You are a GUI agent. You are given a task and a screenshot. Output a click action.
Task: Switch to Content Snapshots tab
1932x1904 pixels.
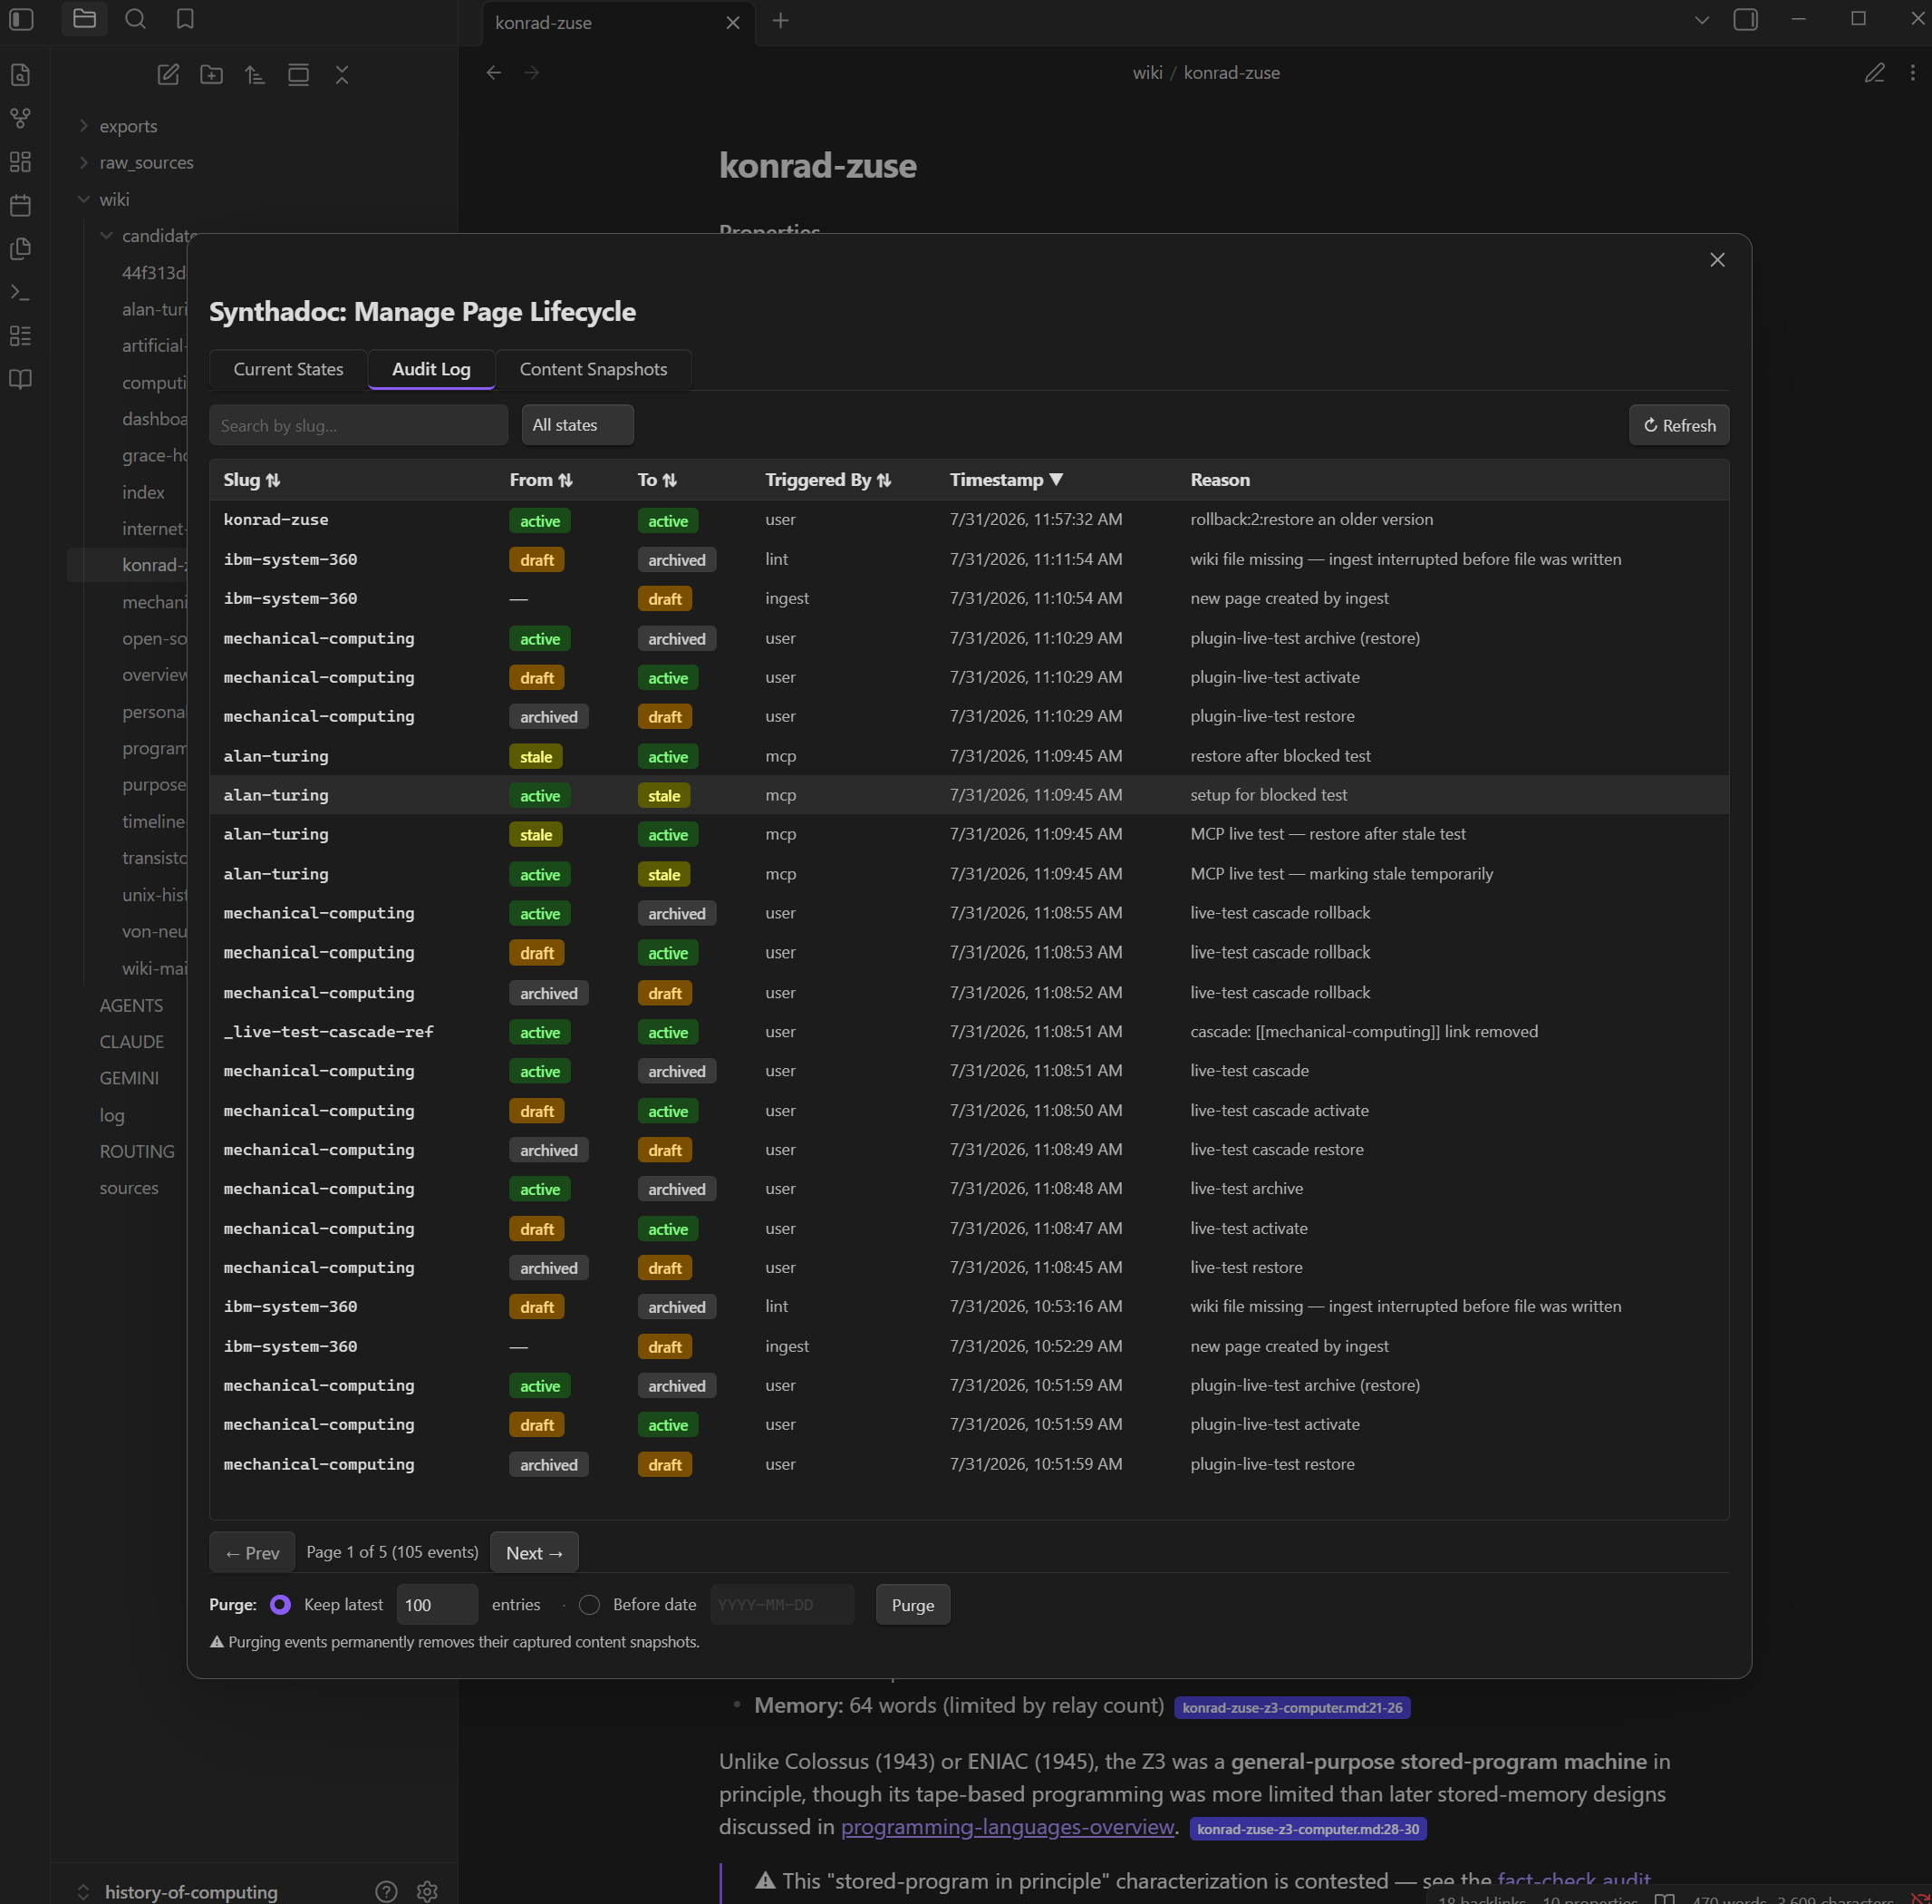(594, 369)
